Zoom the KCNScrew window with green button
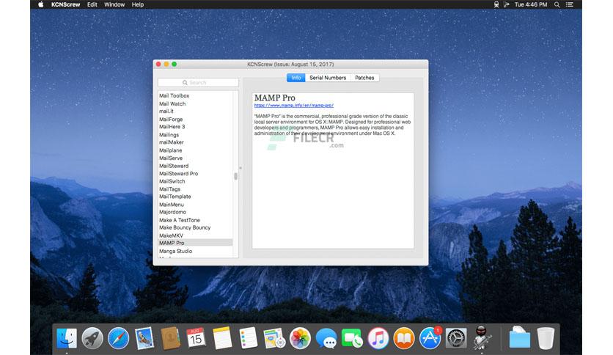613x355 pixels. coord(175,64)
